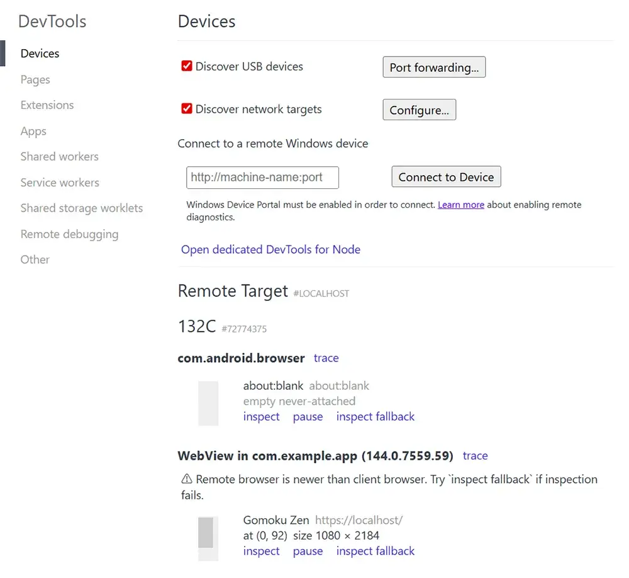Click trace for WebView in com.example.app
629x578 pixels.
[475, 455]
